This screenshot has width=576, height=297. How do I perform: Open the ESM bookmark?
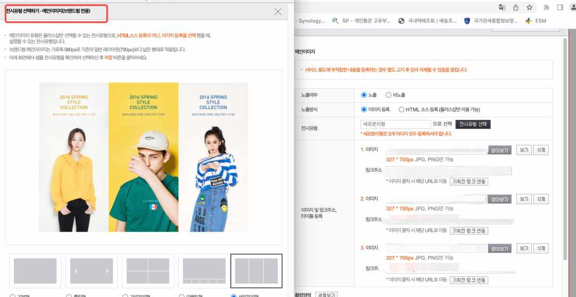click(x=535, y=21)
